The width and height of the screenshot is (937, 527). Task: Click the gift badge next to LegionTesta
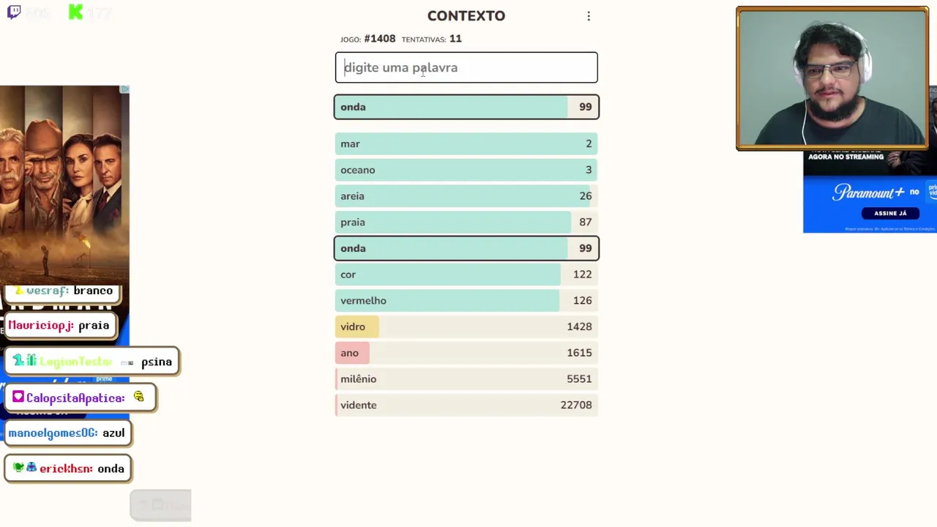coord(31,361)
